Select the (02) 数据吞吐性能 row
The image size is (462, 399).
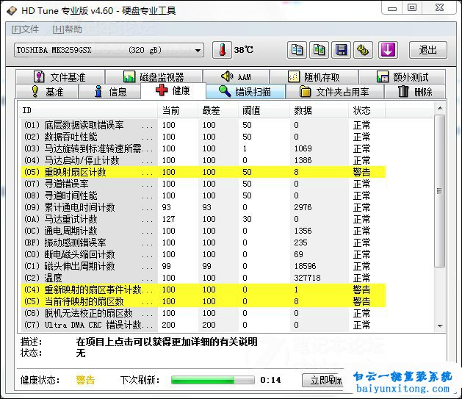203,137
